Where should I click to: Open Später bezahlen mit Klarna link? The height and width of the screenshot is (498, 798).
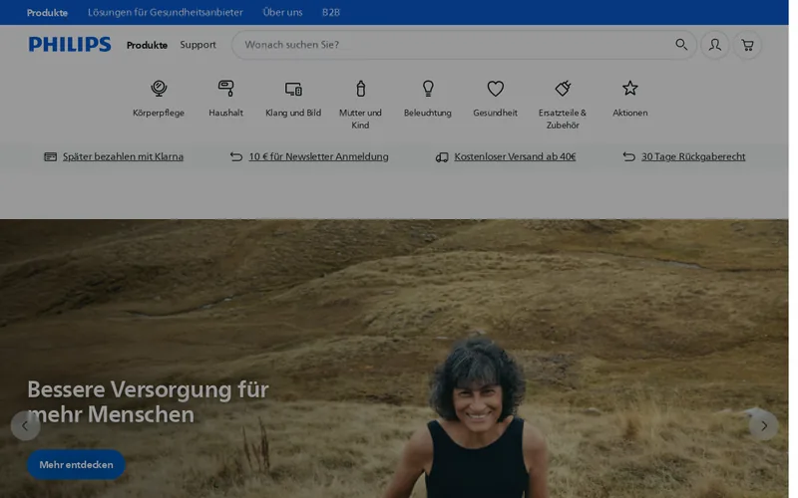point(123,156)
